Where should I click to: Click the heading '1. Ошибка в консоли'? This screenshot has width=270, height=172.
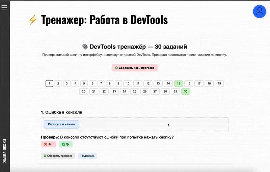61,112
